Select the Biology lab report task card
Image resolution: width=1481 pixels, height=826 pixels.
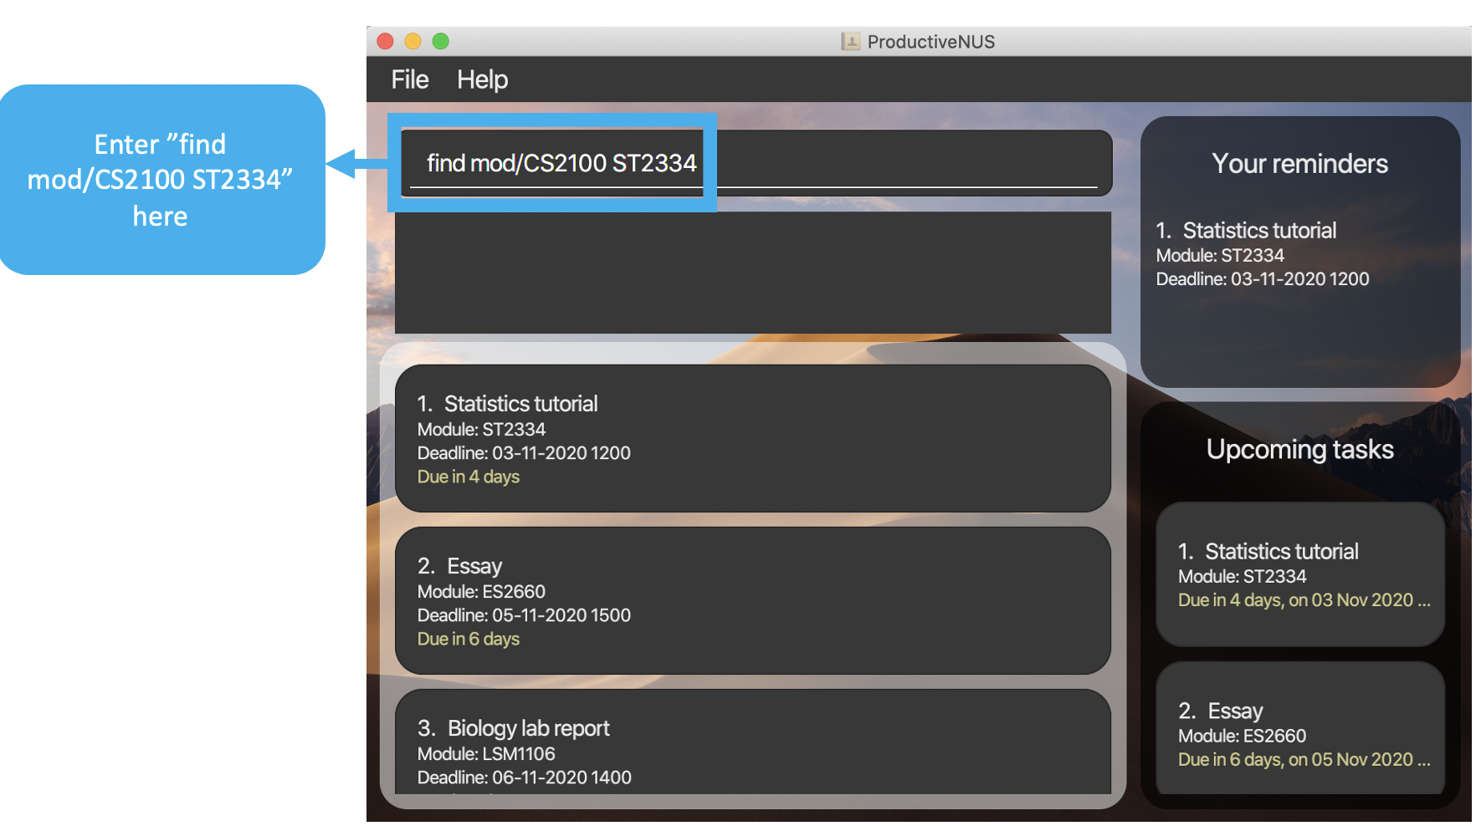point(753,742)
